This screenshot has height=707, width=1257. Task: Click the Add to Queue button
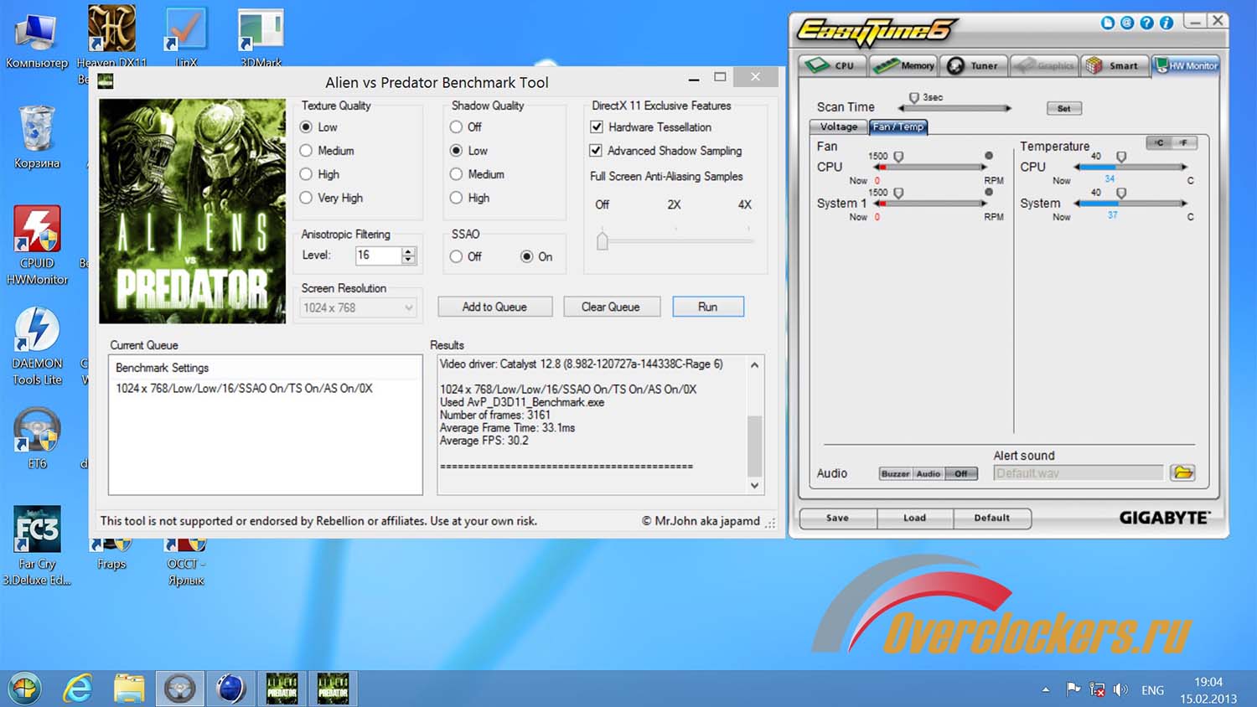tap(494, 307)
